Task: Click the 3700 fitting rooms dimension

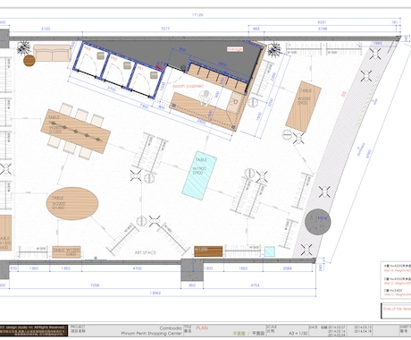Action: (111, 89)
